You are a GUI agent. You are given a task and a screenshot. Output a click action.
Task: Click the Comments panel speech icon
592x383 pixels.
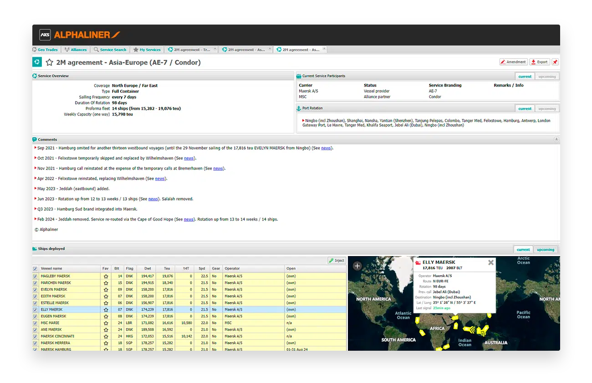(35, 140)
